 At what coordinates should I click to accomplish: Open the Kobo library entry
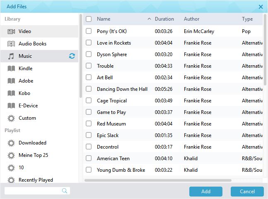(24, 93)
